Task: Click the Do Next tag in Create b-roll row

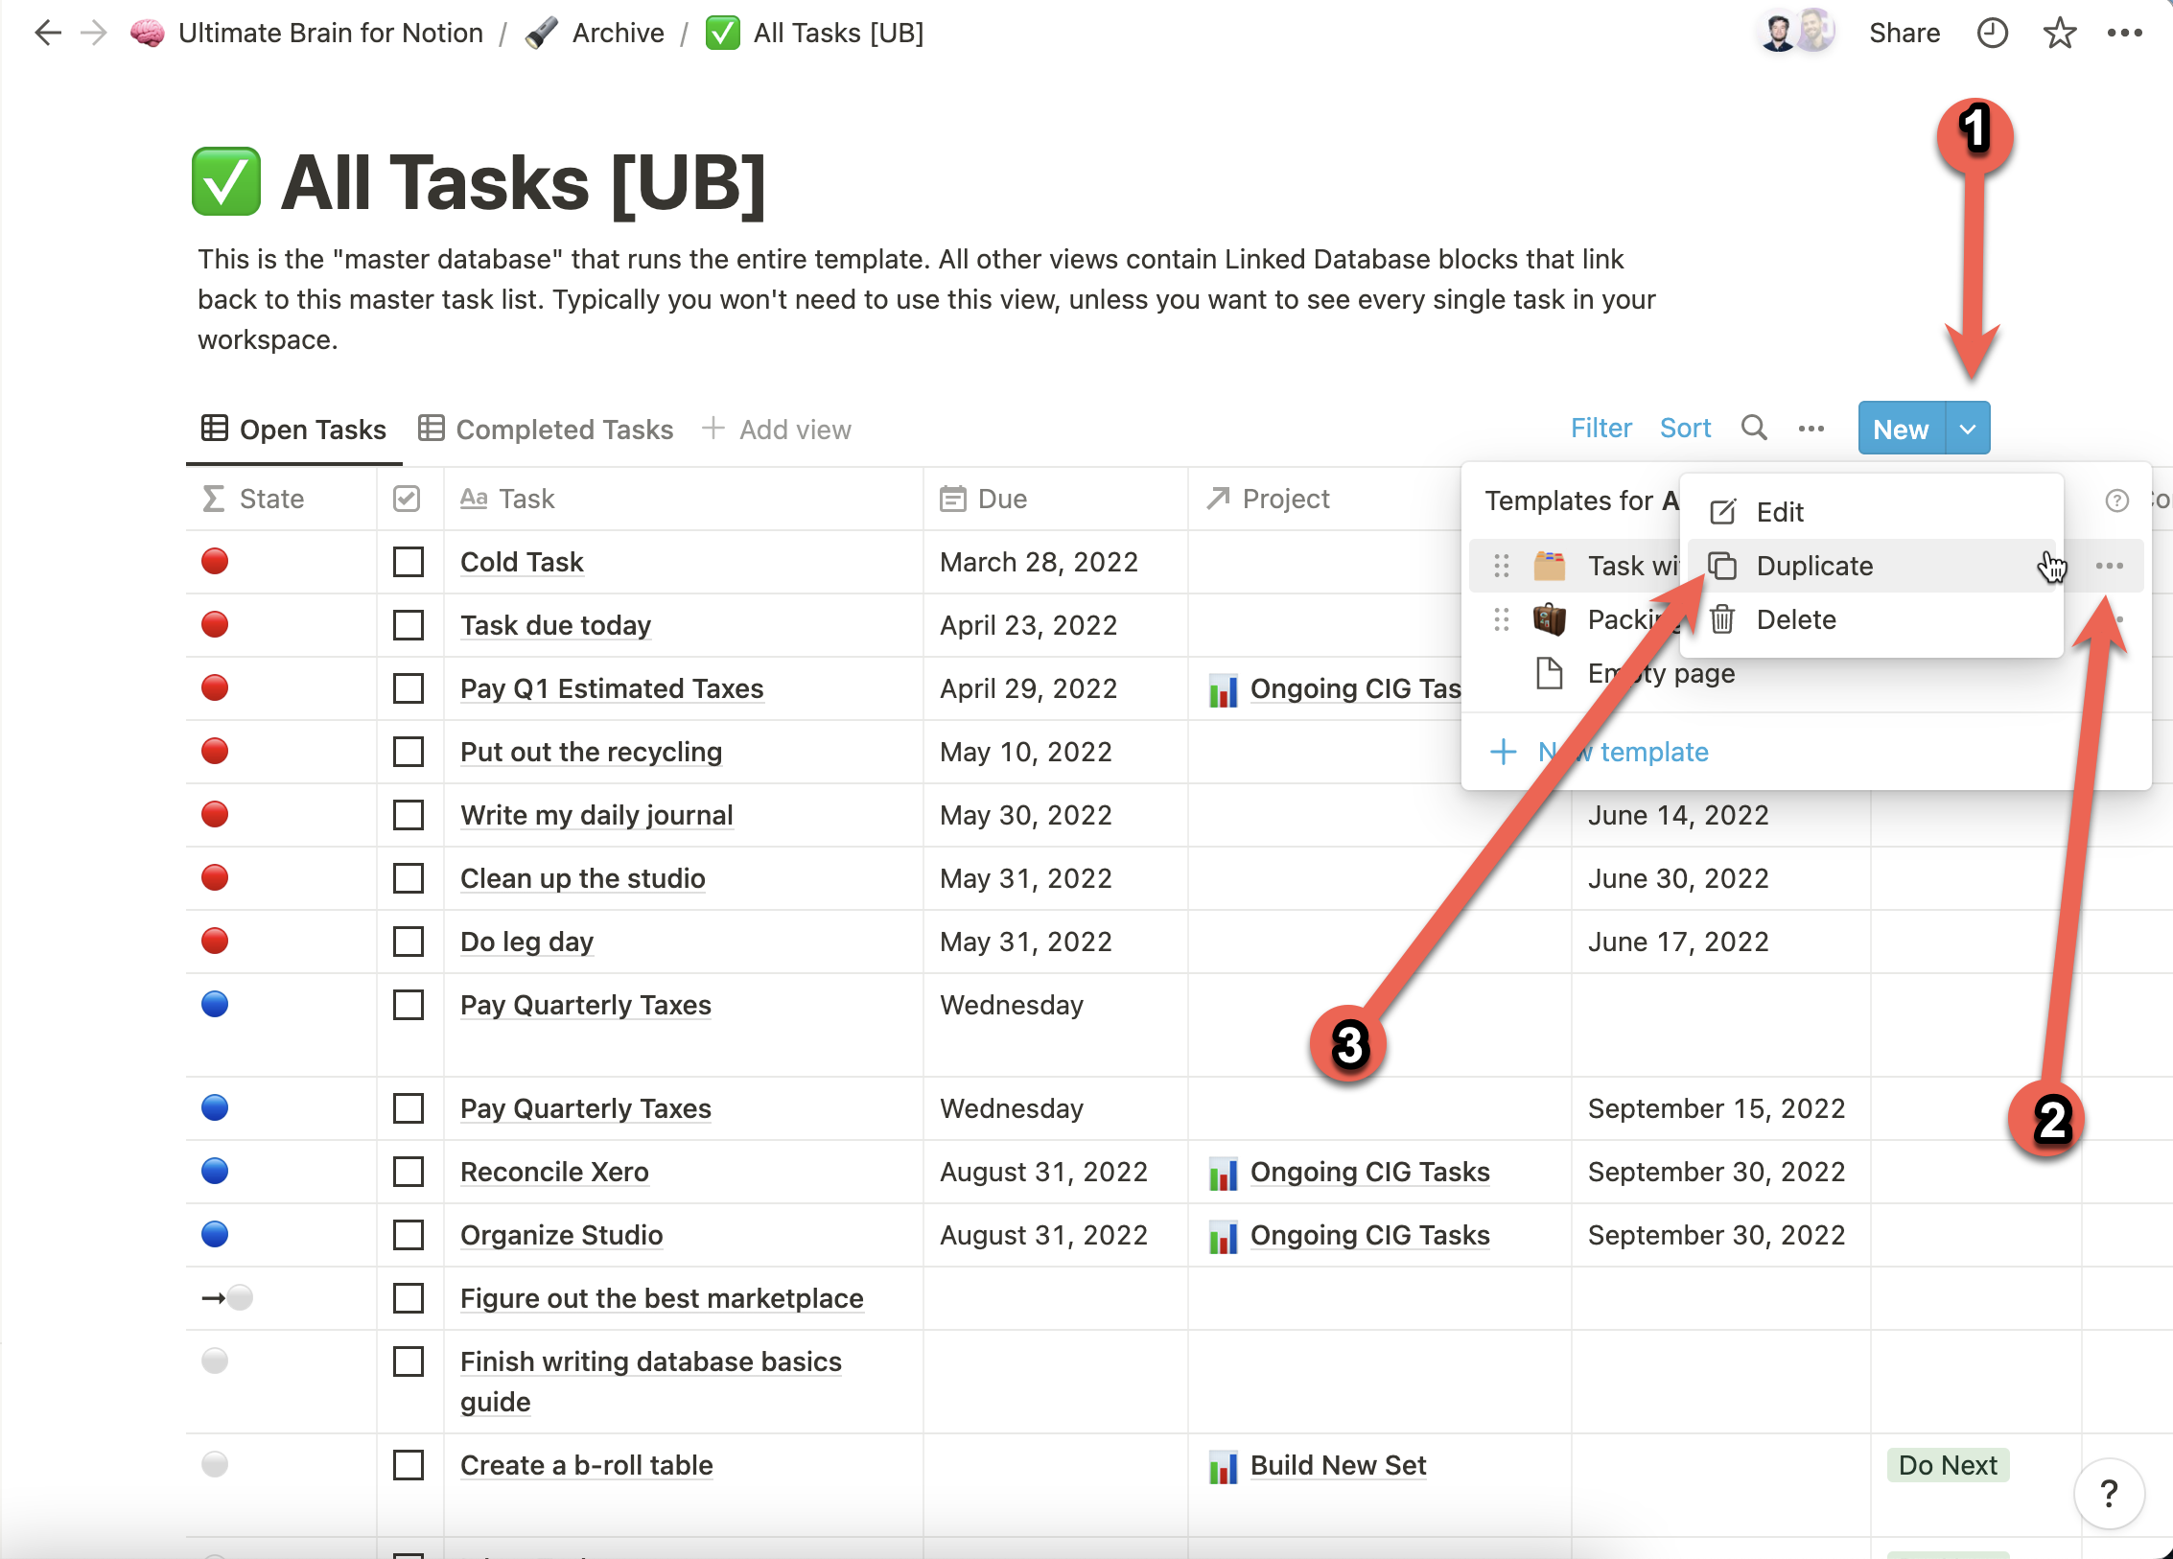Action: [x=1948, y=1465]
